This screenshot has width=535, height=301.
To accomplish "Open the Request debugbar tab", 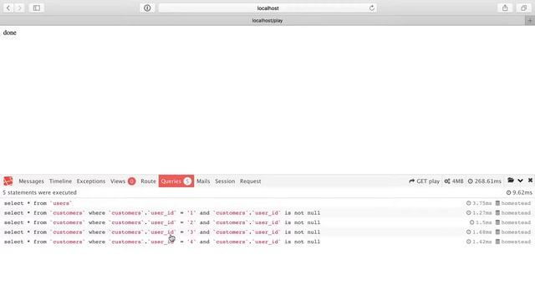I will click(x=251, y=181).
